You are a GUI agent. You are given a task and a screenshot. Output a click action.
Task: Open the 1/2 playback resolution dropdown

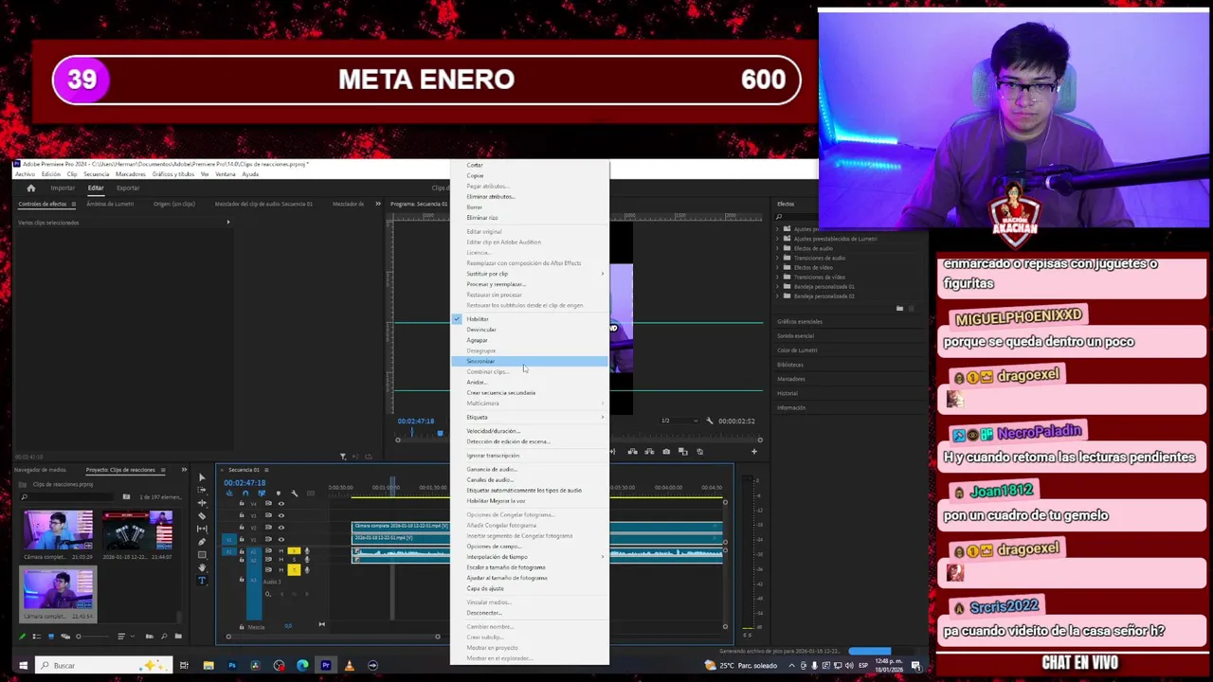[x=679, y=421]
